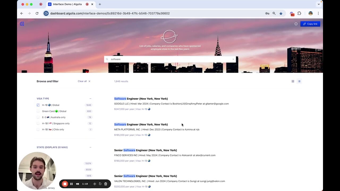The image size is (340, 191).
Task: Open Finco Services Senior Software Engineer result
Action: (x=146, y=150)
